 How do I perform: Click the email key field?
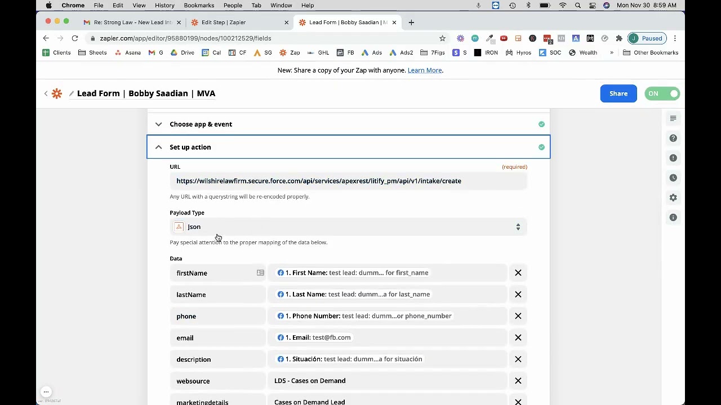point(217,337)
